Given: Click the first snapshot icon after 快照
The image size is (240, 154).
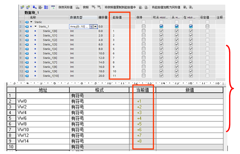Looking at the screenshot, I should 94,7.
